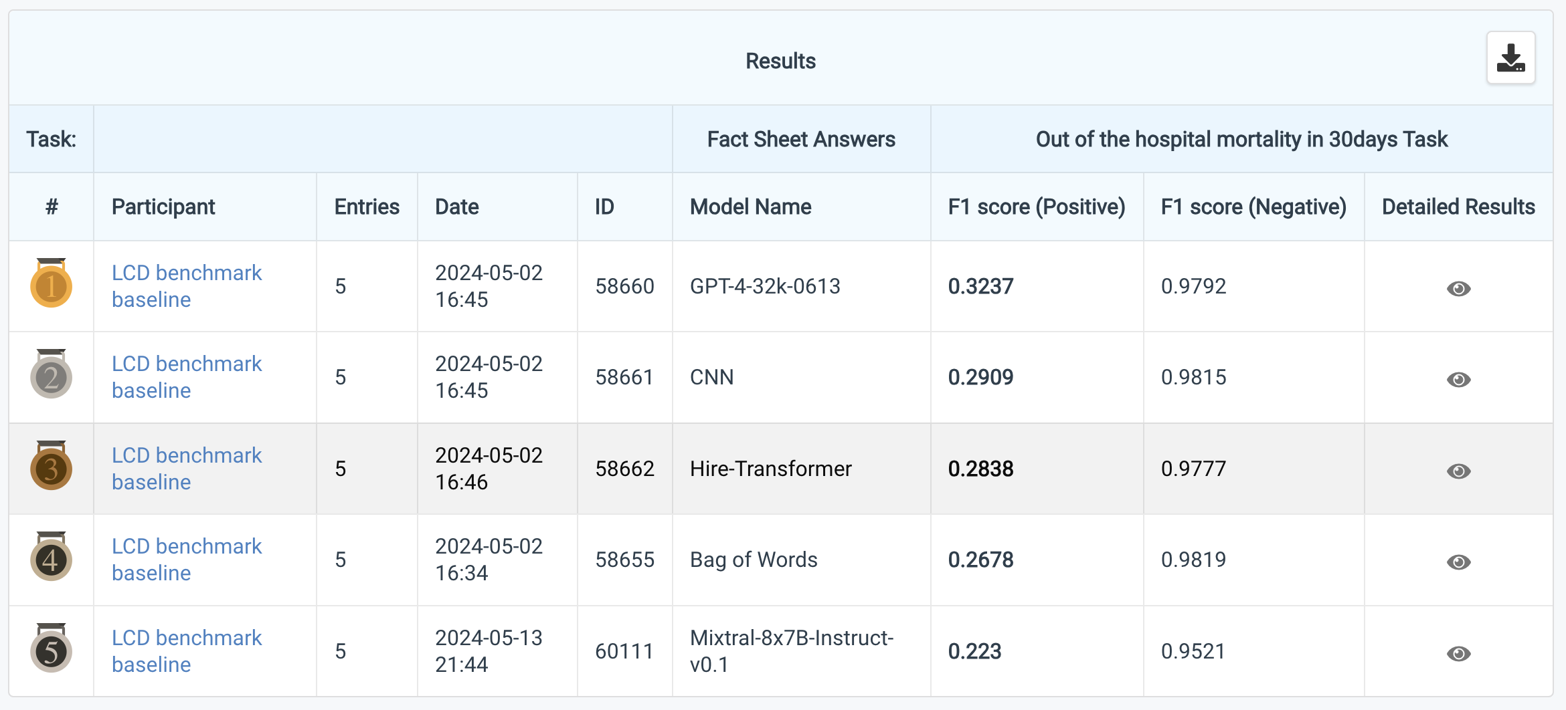Sort by F1 score (Positive) column

click(x=1036, y=207)
